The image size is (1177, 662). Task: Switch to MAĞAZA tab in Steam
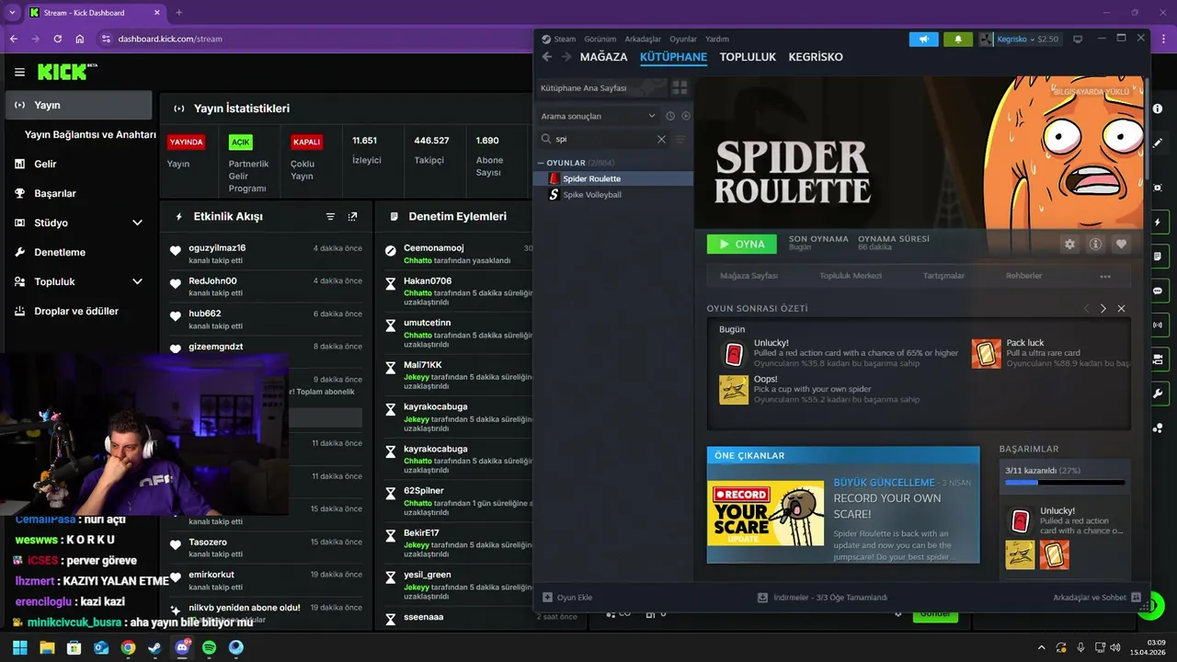(603, 57)
